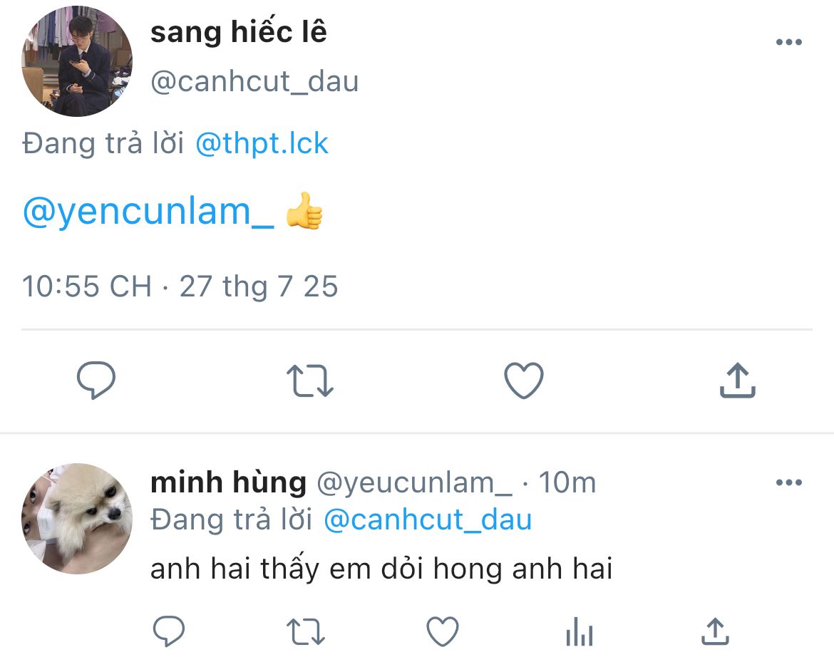Viewport: 834px width, 662px height.
Task: Reply to minh hùng's comment
Action: [169, 631]
